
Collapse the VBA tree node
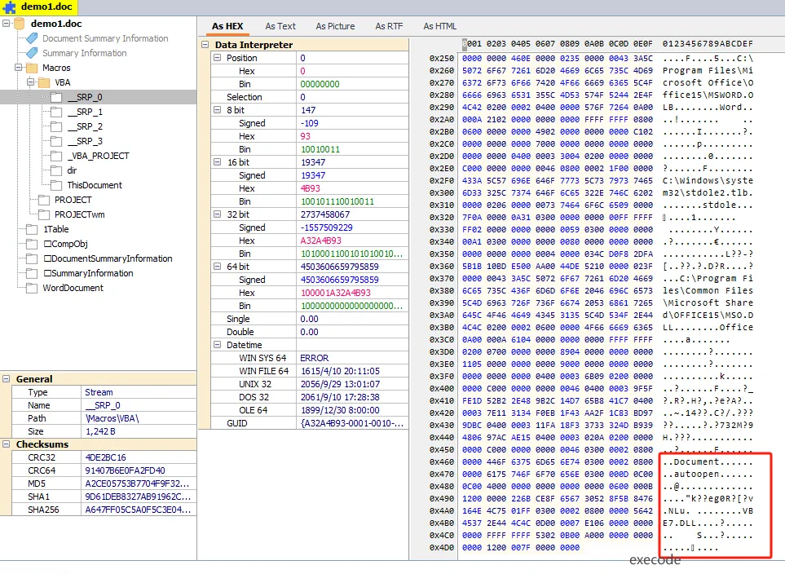[31, 82]
